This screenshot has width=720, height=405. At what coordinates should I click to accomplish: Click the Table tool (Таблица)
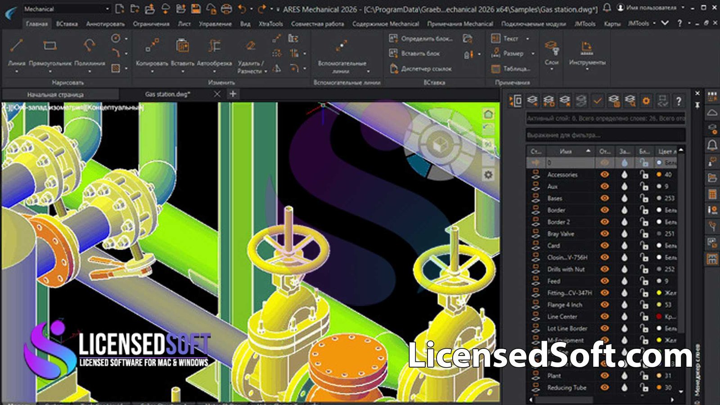coord(511,69)
